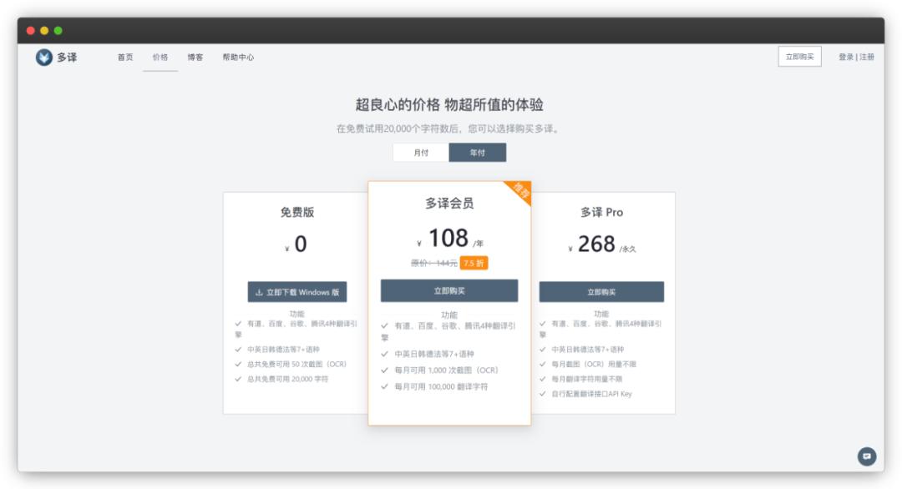The width and height of the screenshot is (902, 489).
Task: Click the headline 超良心的价格 物超所值的体验
Action: click(x=449, y=104)
